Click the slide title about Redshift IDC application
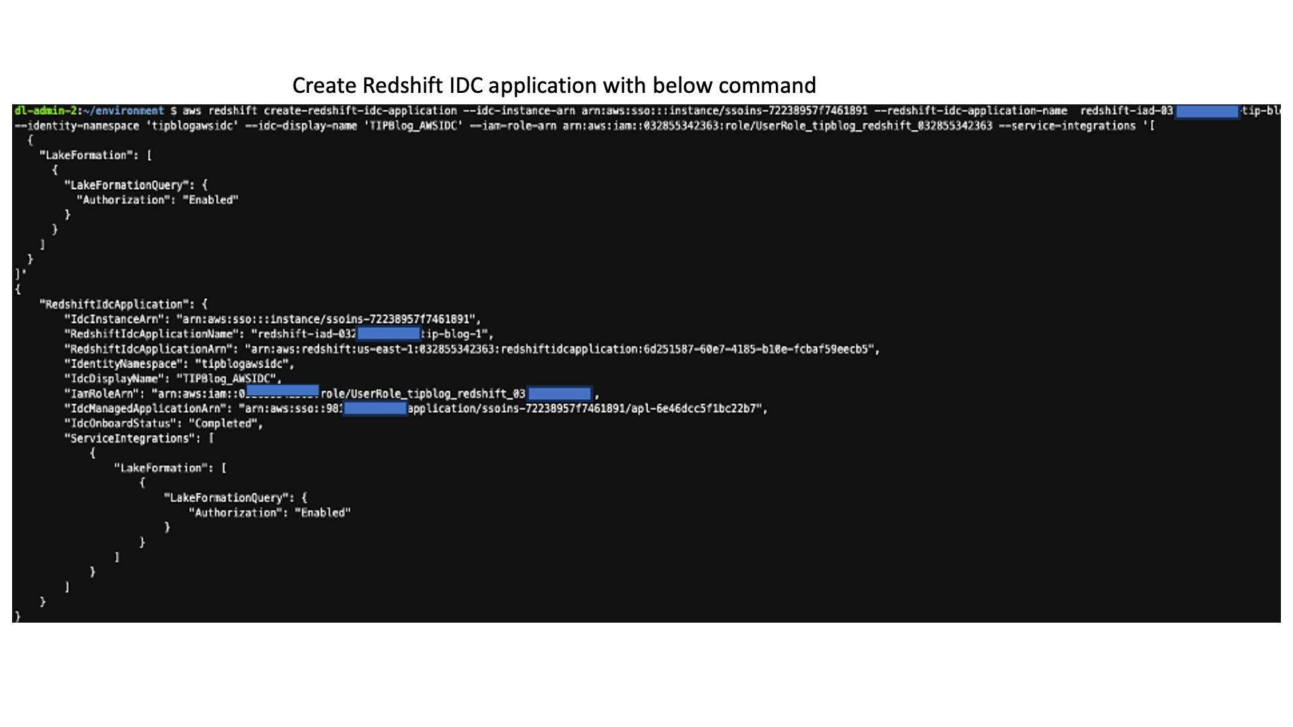The image size is (1293, 727). click(x=554, y=85)
